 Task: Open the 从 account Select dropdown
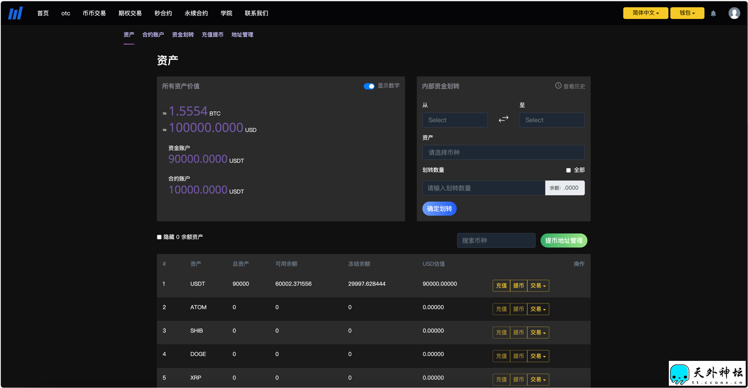tap(455, 120)
